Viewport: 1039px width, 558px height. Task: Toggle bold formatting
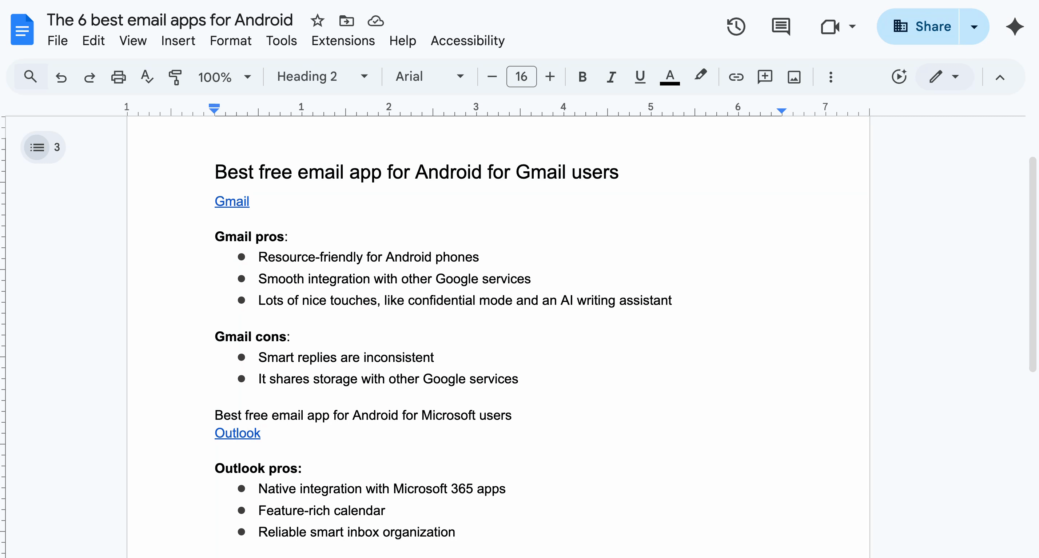(582, 77)
